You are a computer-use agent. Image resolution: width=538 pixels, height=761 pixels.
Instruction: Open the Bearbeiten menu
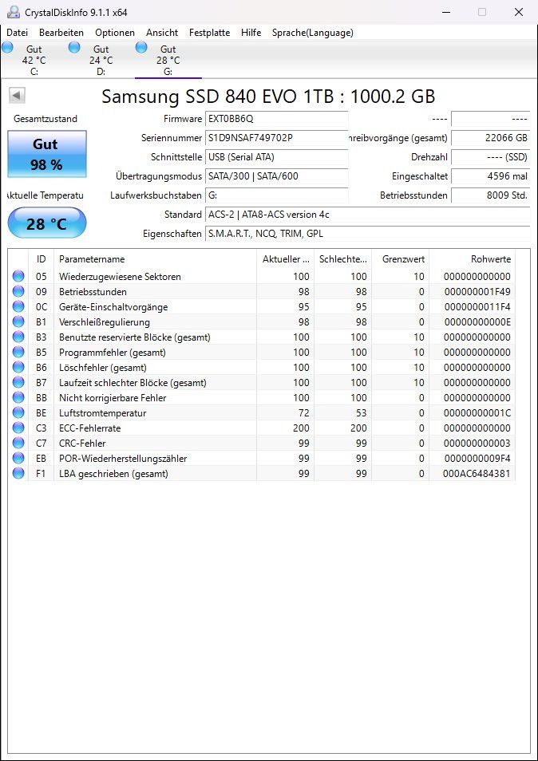tap(61, 33)
